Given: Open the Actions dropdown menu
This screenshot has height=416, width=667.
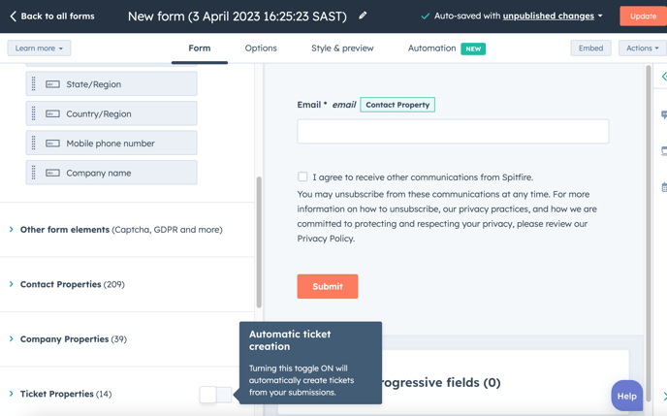Looking at the screenshot, I should (643, 48).
